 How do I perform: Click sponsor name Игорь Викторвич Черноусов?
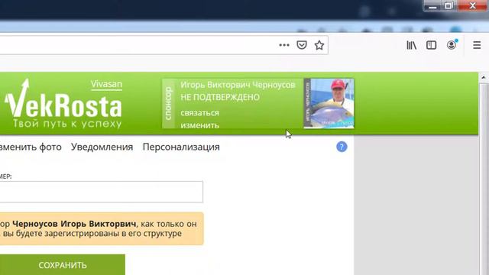(238, 85)
